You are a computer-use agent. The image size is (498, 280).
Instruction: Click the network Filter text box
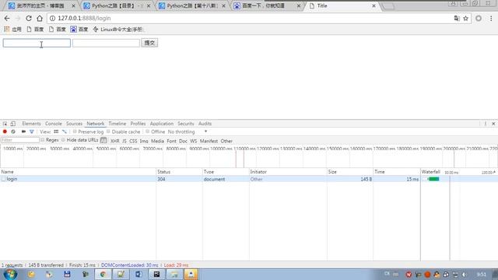20,140
